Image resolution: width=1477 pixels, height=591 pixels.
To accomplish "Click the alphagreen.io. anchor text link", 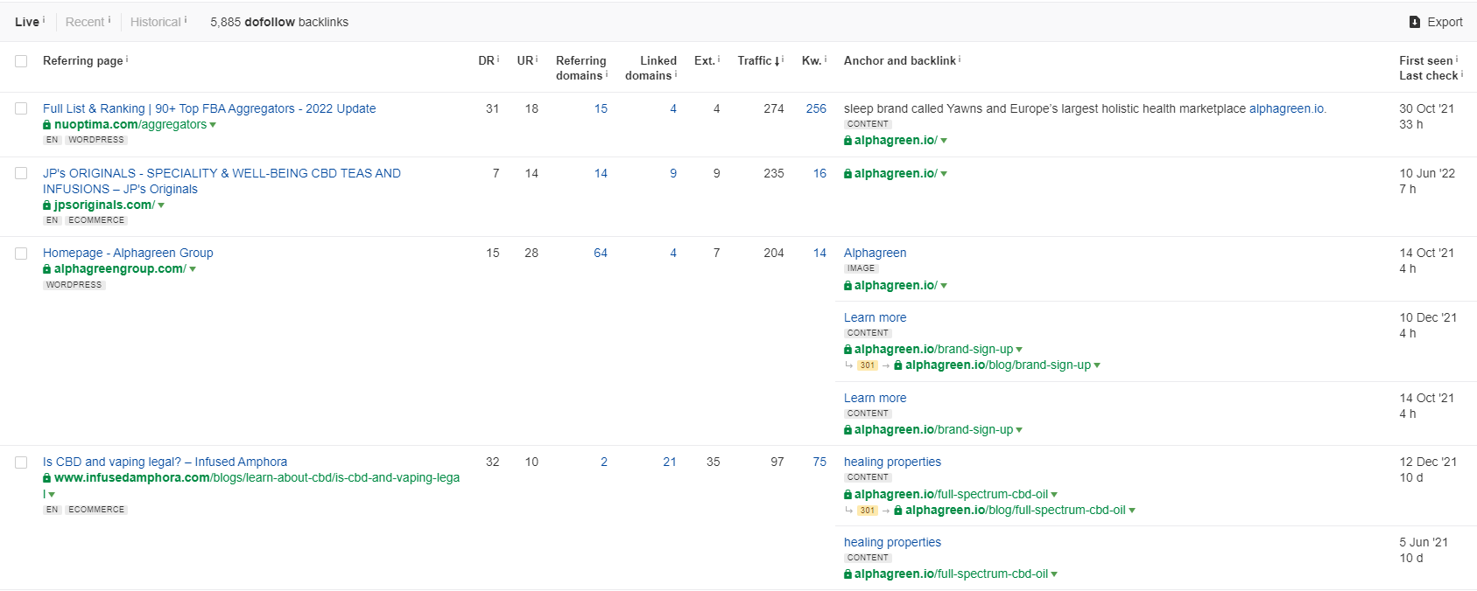I will (x=1288, y=108).
